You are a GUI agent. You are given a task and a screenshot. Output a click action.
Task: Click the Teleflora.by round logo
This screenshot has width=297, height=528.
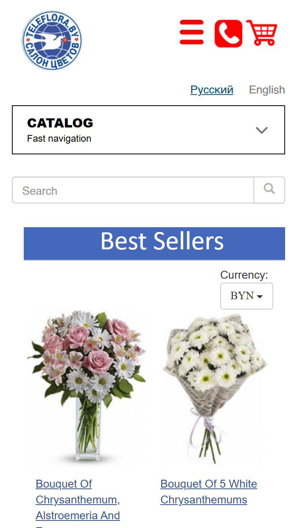pyautogui.click(x=51, y=40)
